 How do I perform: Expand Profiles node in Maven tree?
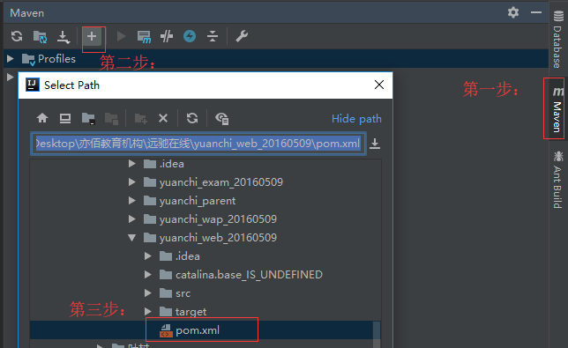(x=11, y=59)
